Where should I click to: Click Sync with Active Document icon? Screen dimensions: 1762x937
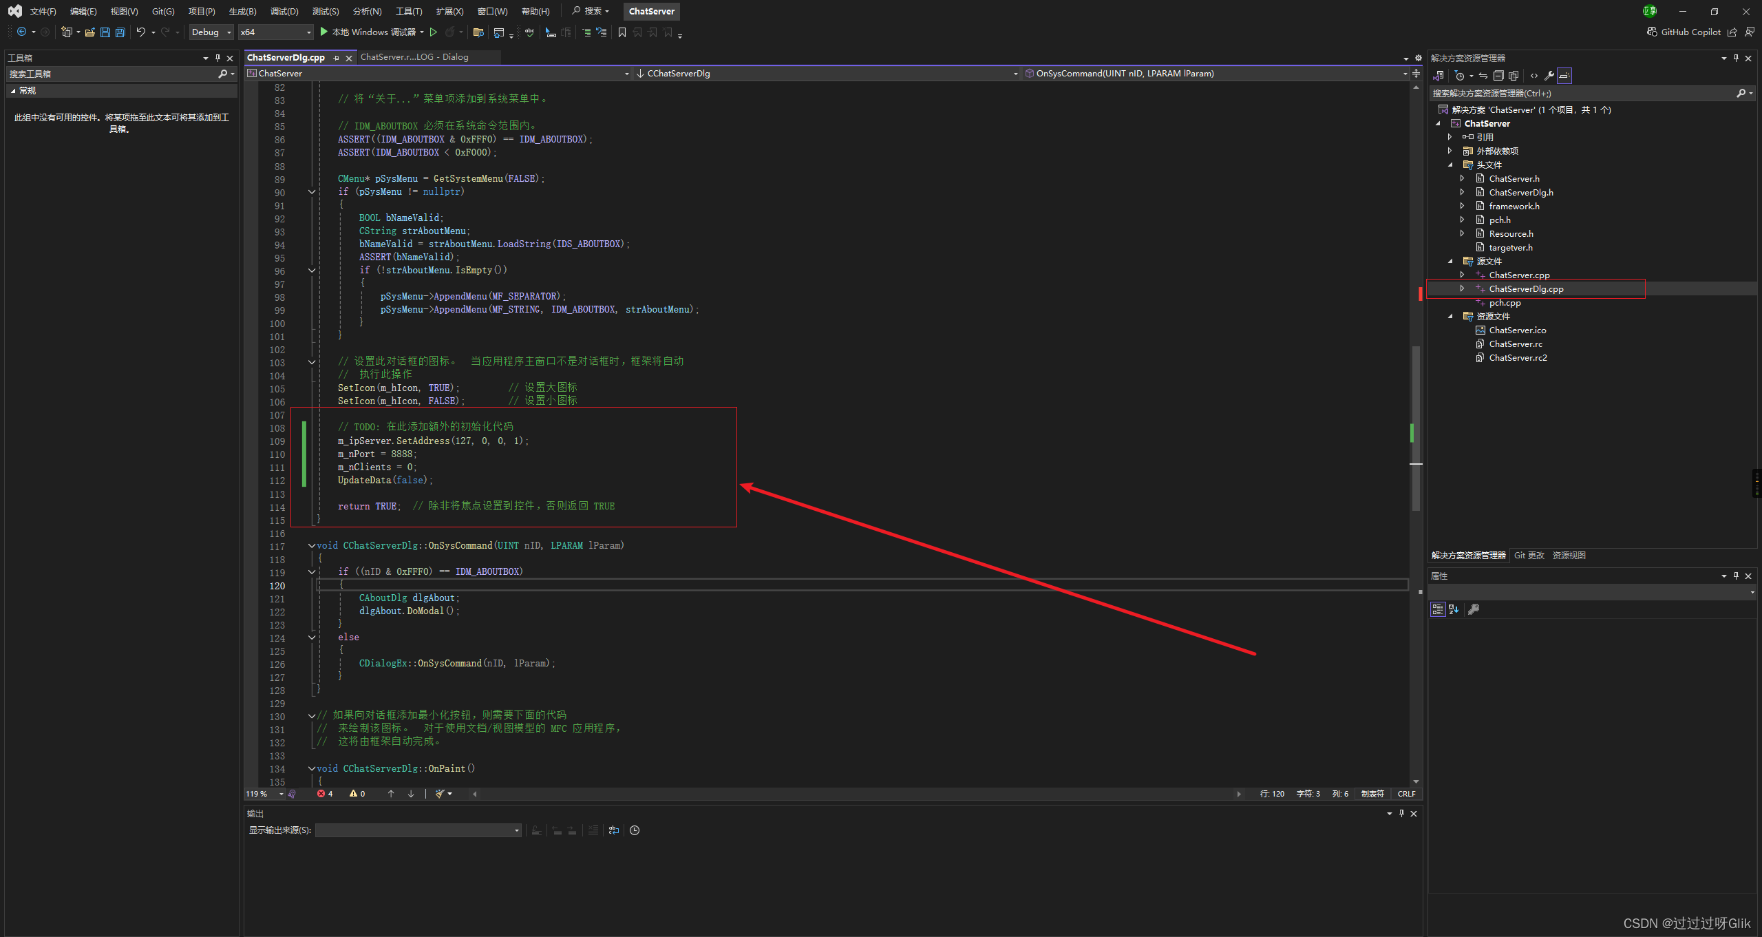coord(1483,76)
